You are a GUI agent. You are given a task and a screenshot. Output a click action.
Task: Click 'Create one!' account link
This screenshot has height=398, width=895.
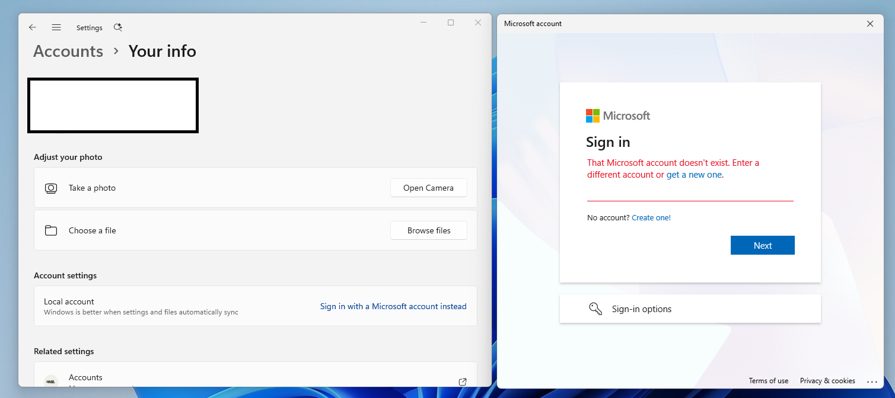651,218
